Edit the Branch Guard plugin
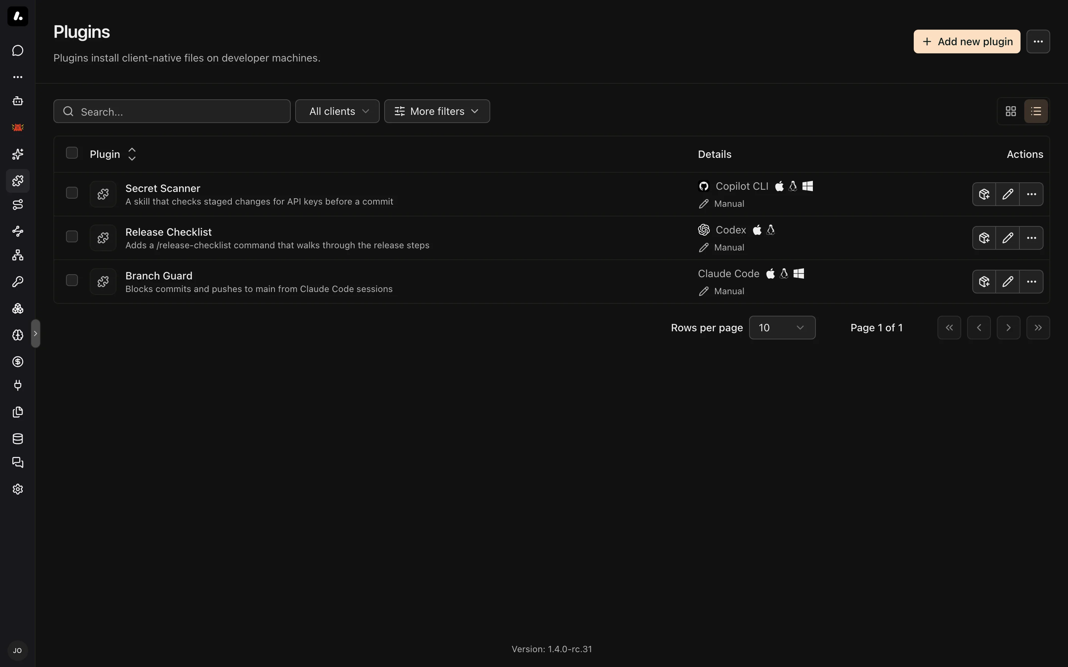 tap(1008, 282)
